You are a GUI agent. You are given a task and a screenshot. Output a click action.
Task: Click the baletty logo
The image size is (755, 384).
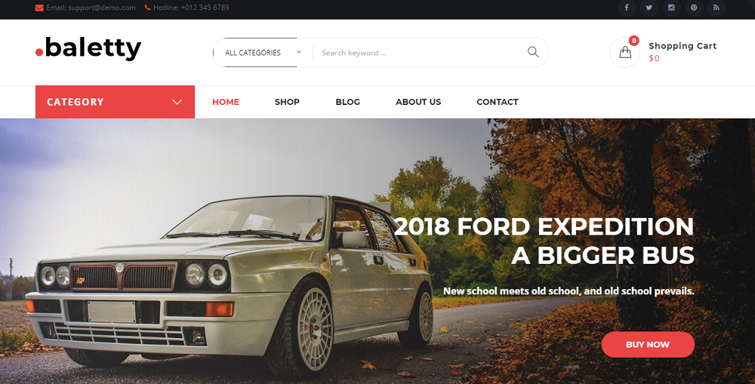[88, 48]
